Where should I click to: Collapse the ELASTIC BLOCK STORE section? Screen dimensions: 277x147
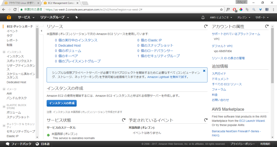tap(4, 107)
